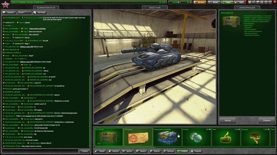Click the shield icon on Защита tab
Screen dimensions: 277x155
[137, 151]
